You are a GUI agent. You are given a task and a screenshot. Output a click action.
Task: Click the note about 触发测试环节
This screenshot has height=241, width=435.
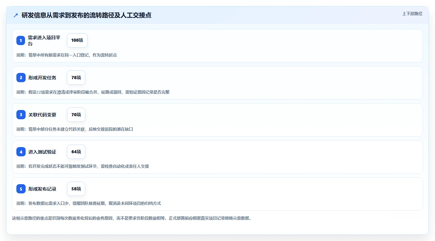pyautogui.click(x=82, y=166)
